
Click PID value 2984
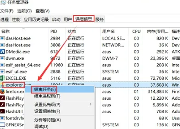tap(55, 38)
